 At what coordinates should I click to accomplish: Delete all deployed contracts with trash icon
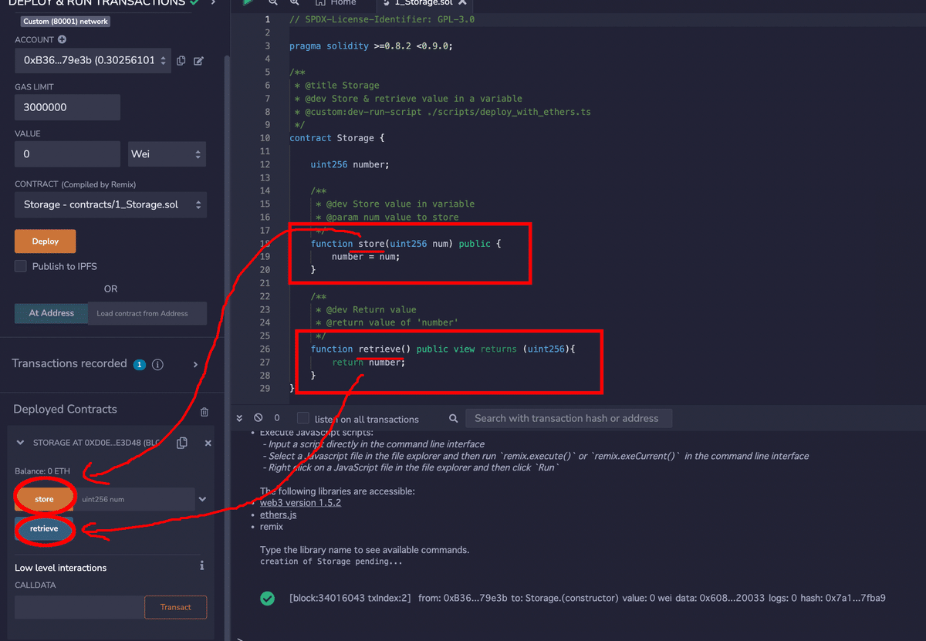tap(204, 412)
